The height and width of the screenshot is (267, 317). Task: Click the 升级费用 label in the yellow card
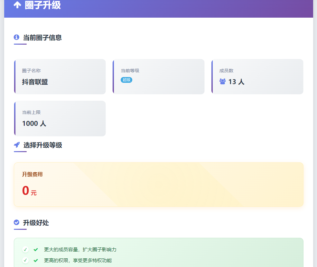[32, 174]
